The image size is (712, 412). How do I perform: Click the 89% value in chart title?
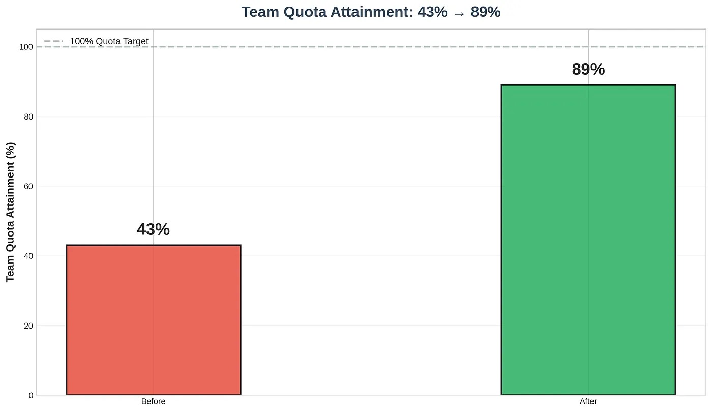(486, 12)
